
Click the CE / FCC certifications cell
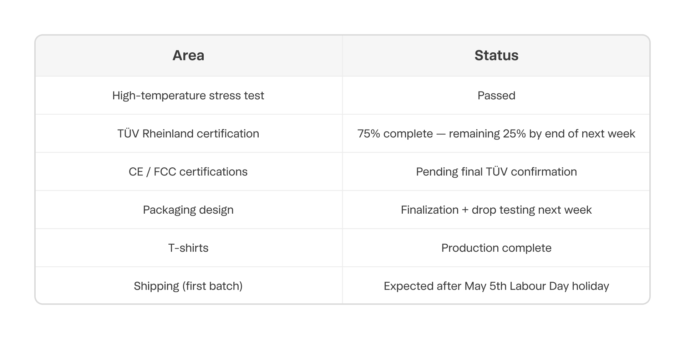click(188, 172)
